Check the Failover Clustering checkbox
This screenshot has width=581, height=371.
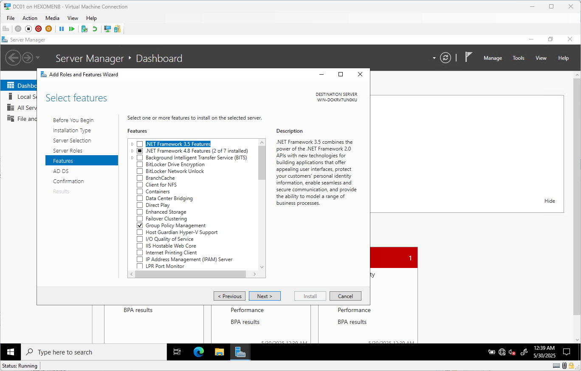(x=140, y=219)
